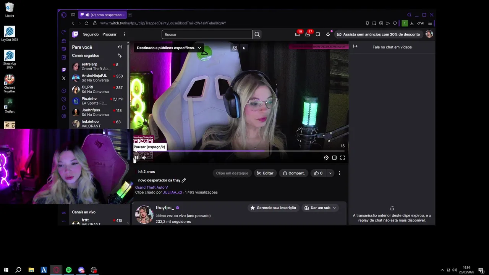
Task: Sort followed channels with the arrows icon
Action: point(120,55)
